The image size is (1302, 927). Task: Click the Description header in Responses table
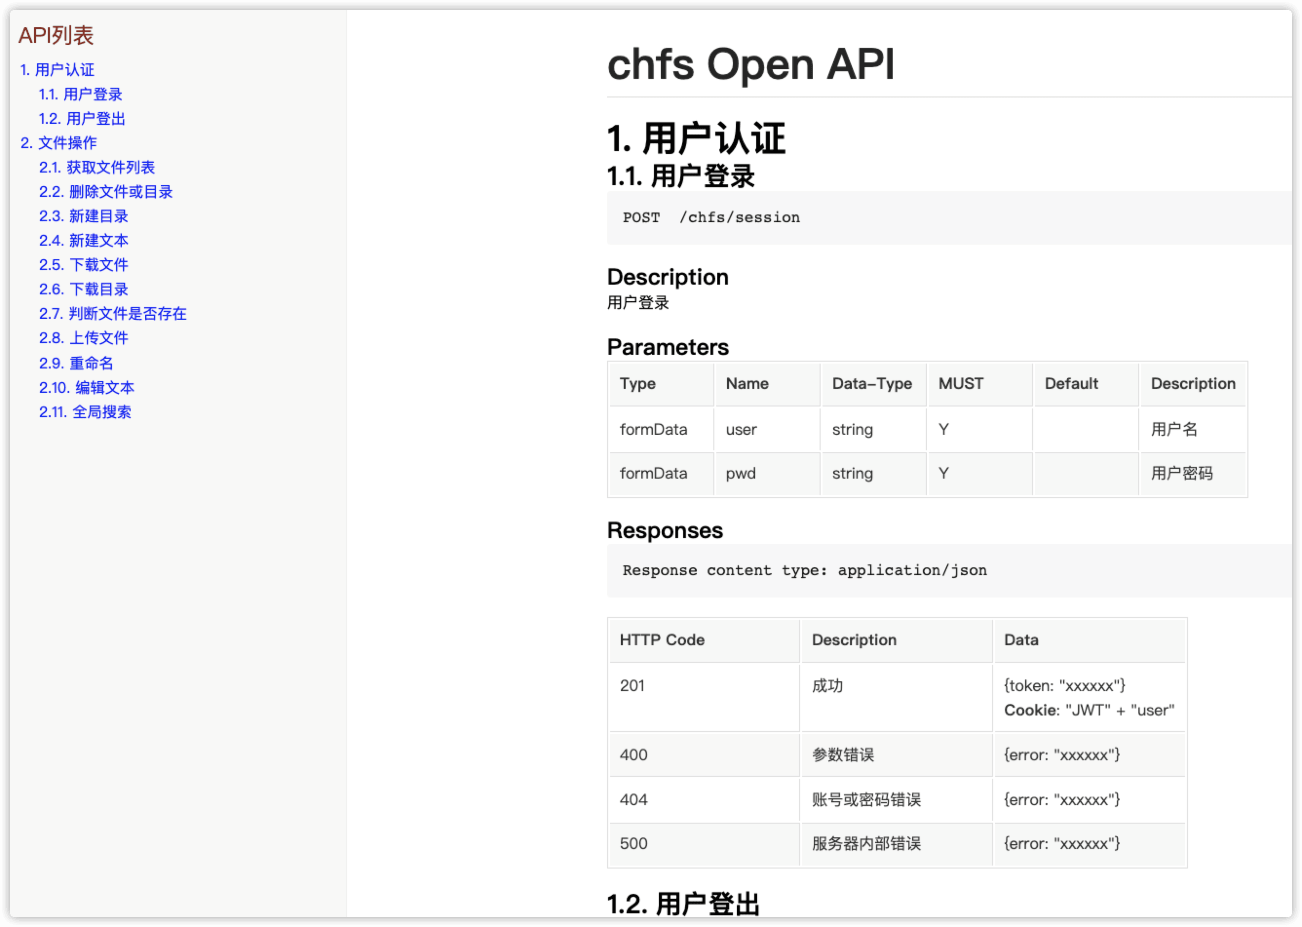tap(896, 640)
